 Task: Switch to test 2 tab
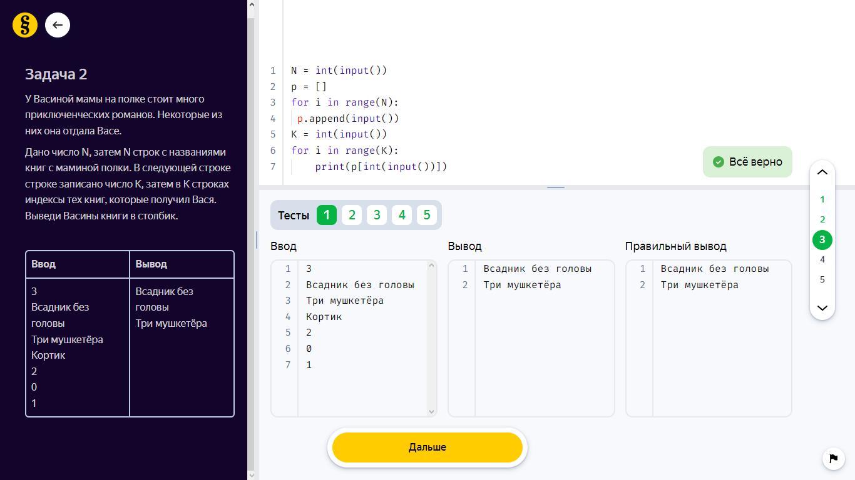click(x=352, y=215)
